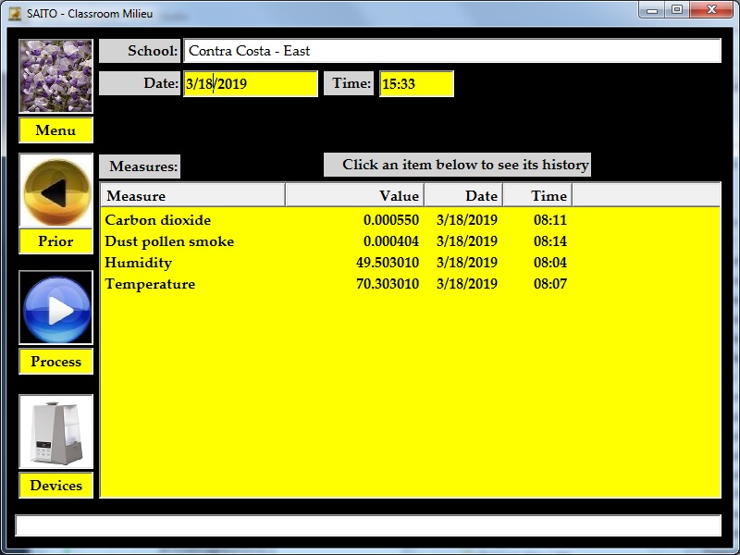Focus the School field Contra Costa - East
This screenshot has width=740, height=555.
pos(451,51)
